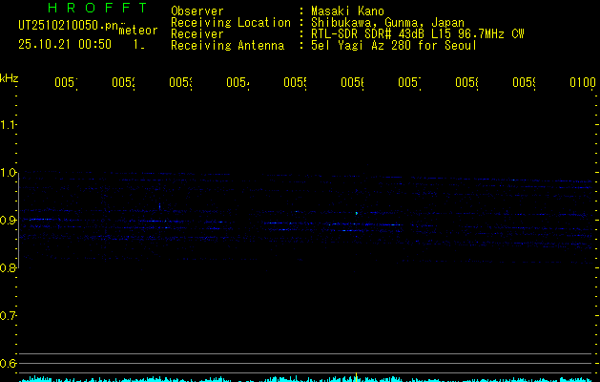Click the 1.1 kHz frequency tick label
This screenshot has height=382, width=600.
[8, 124]
